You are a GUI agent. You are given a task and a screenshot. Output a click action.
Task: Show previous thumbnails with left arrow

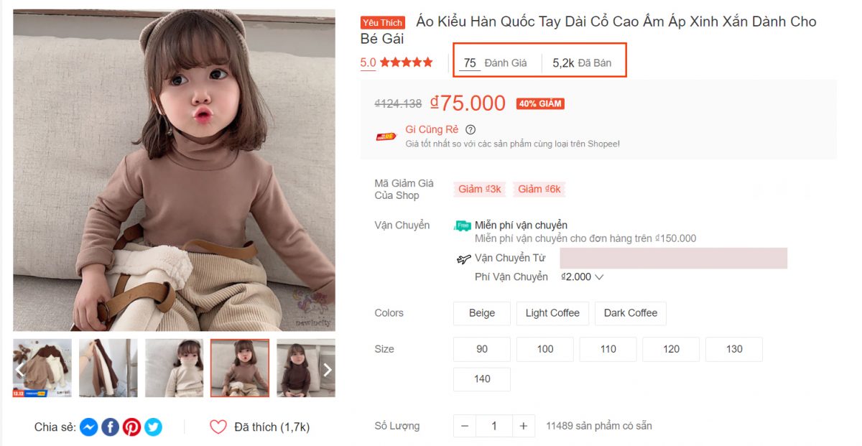pyautogui.click(x=21, y=369)
